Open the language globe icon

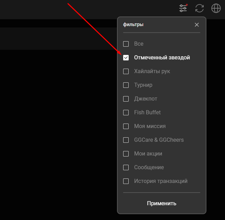click(216, 8)
